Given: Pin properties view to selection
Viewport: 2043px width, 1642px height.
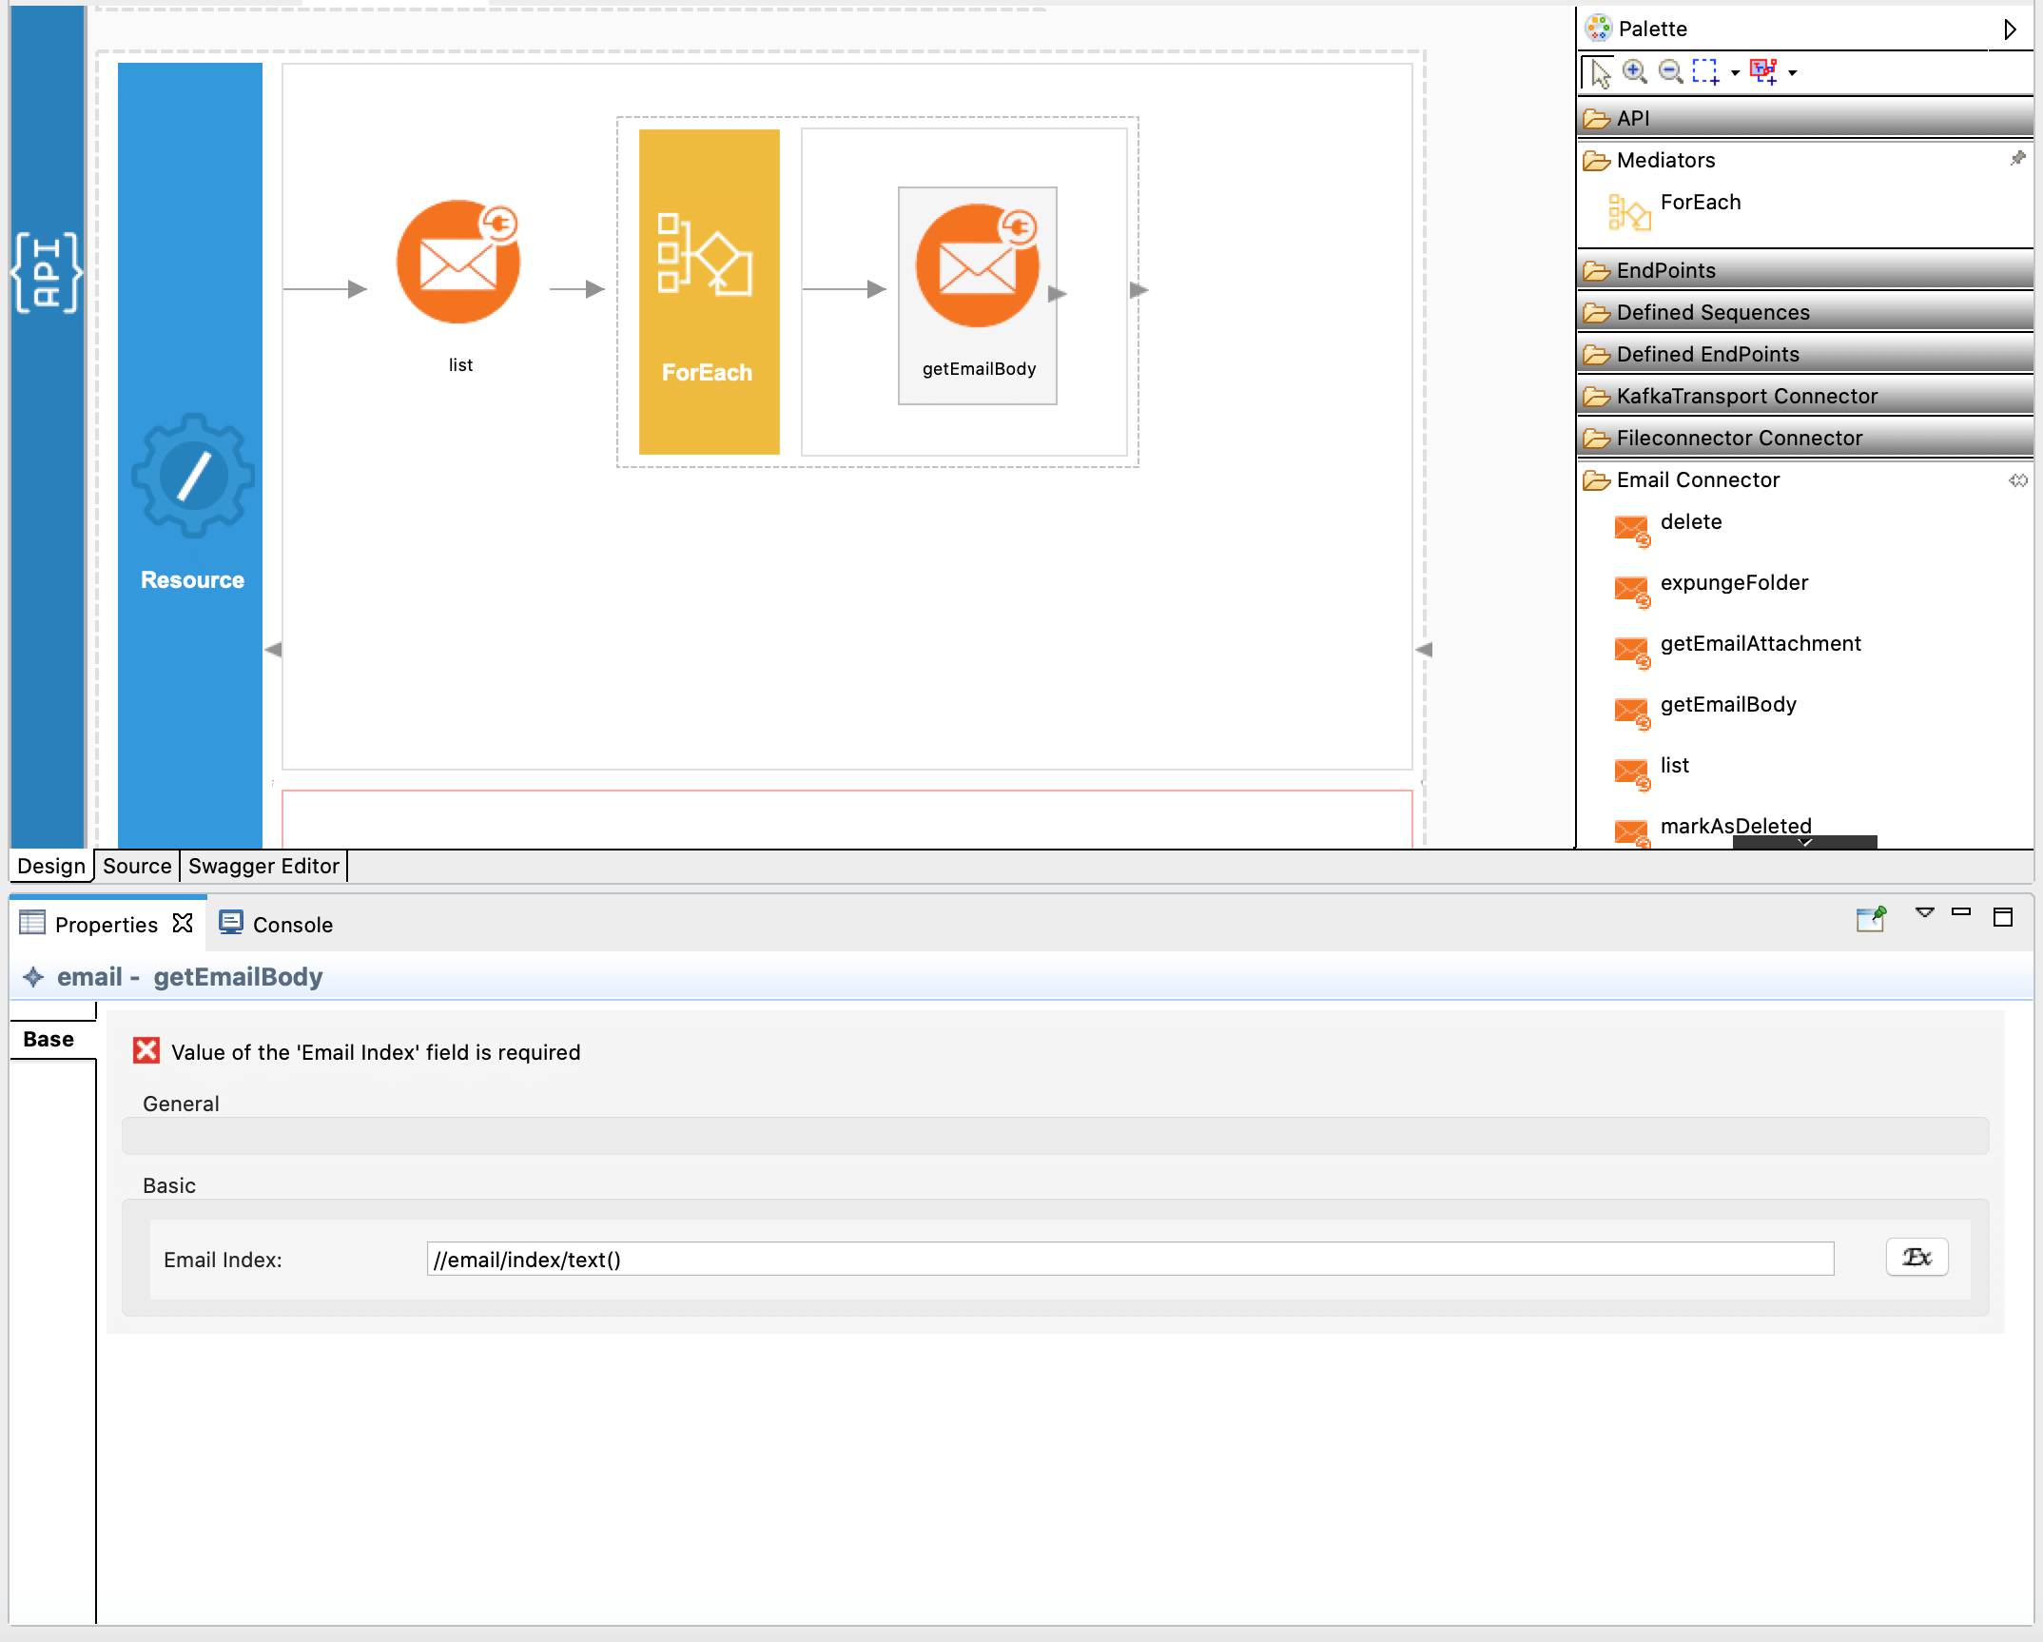Looking at the screenshot, I should (x=1871, y=918).
